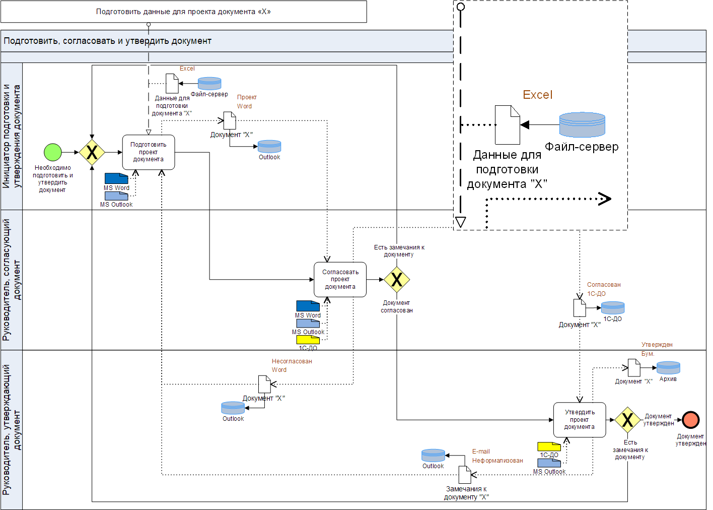
Task: Select the "Руководитель, утверждающий документ" lane header
Action: tap(12, 429)
